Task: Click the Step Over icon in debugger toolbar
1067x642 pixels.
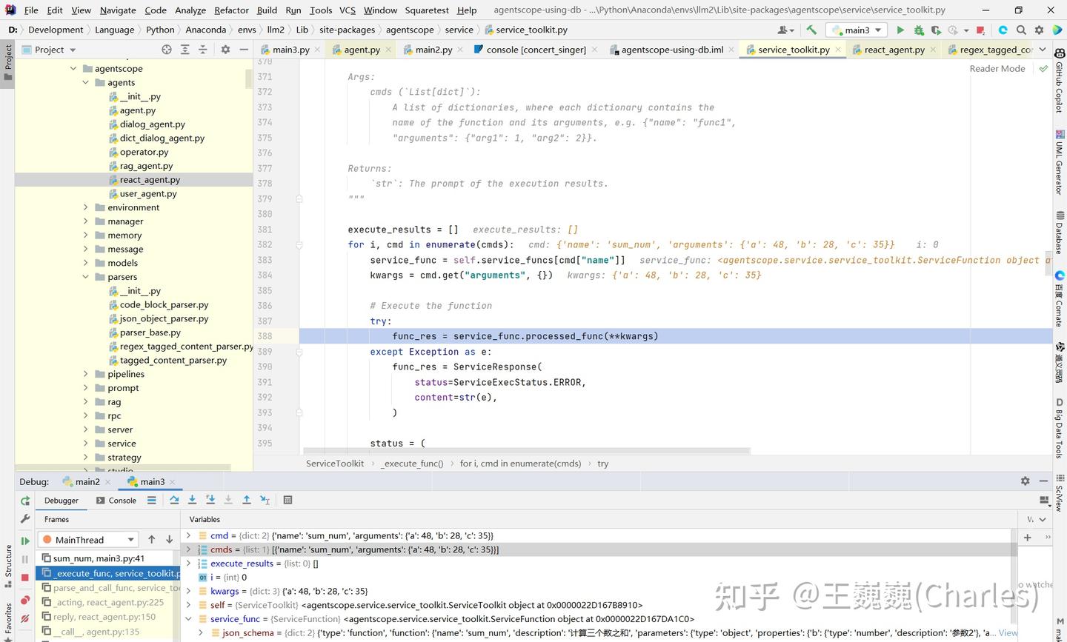Action: (x=175, y=500)
